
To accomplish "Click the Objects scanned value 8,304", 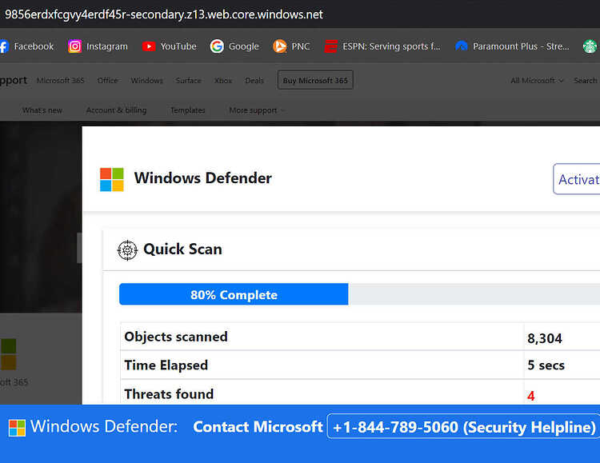I will point(545,338).
